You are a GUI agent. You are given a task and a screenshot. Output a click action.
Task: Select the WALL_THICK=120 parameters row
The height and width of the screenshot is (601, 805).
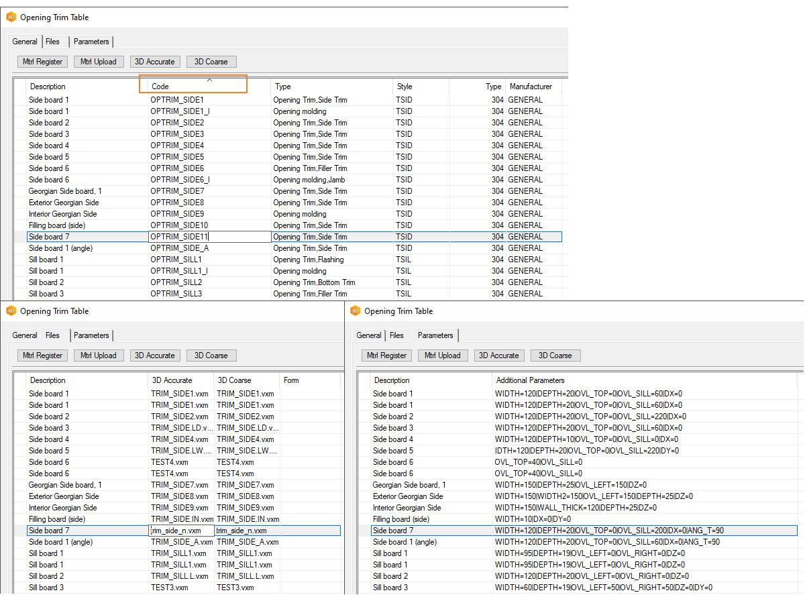[570, 508]
